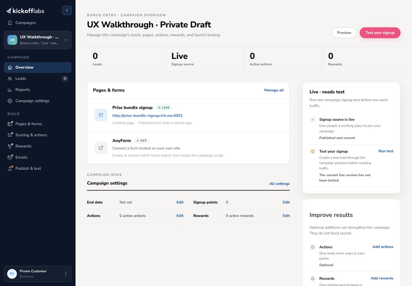412x286 pixels.
Task: Click the Manage all link
Action: click(274, 90)
